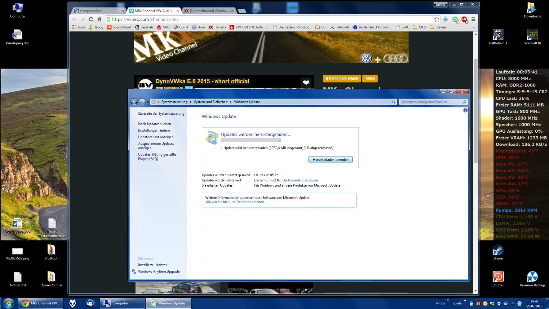Select the Bluetooth desktop folder

pyautogui.click(x=52, y=252)
